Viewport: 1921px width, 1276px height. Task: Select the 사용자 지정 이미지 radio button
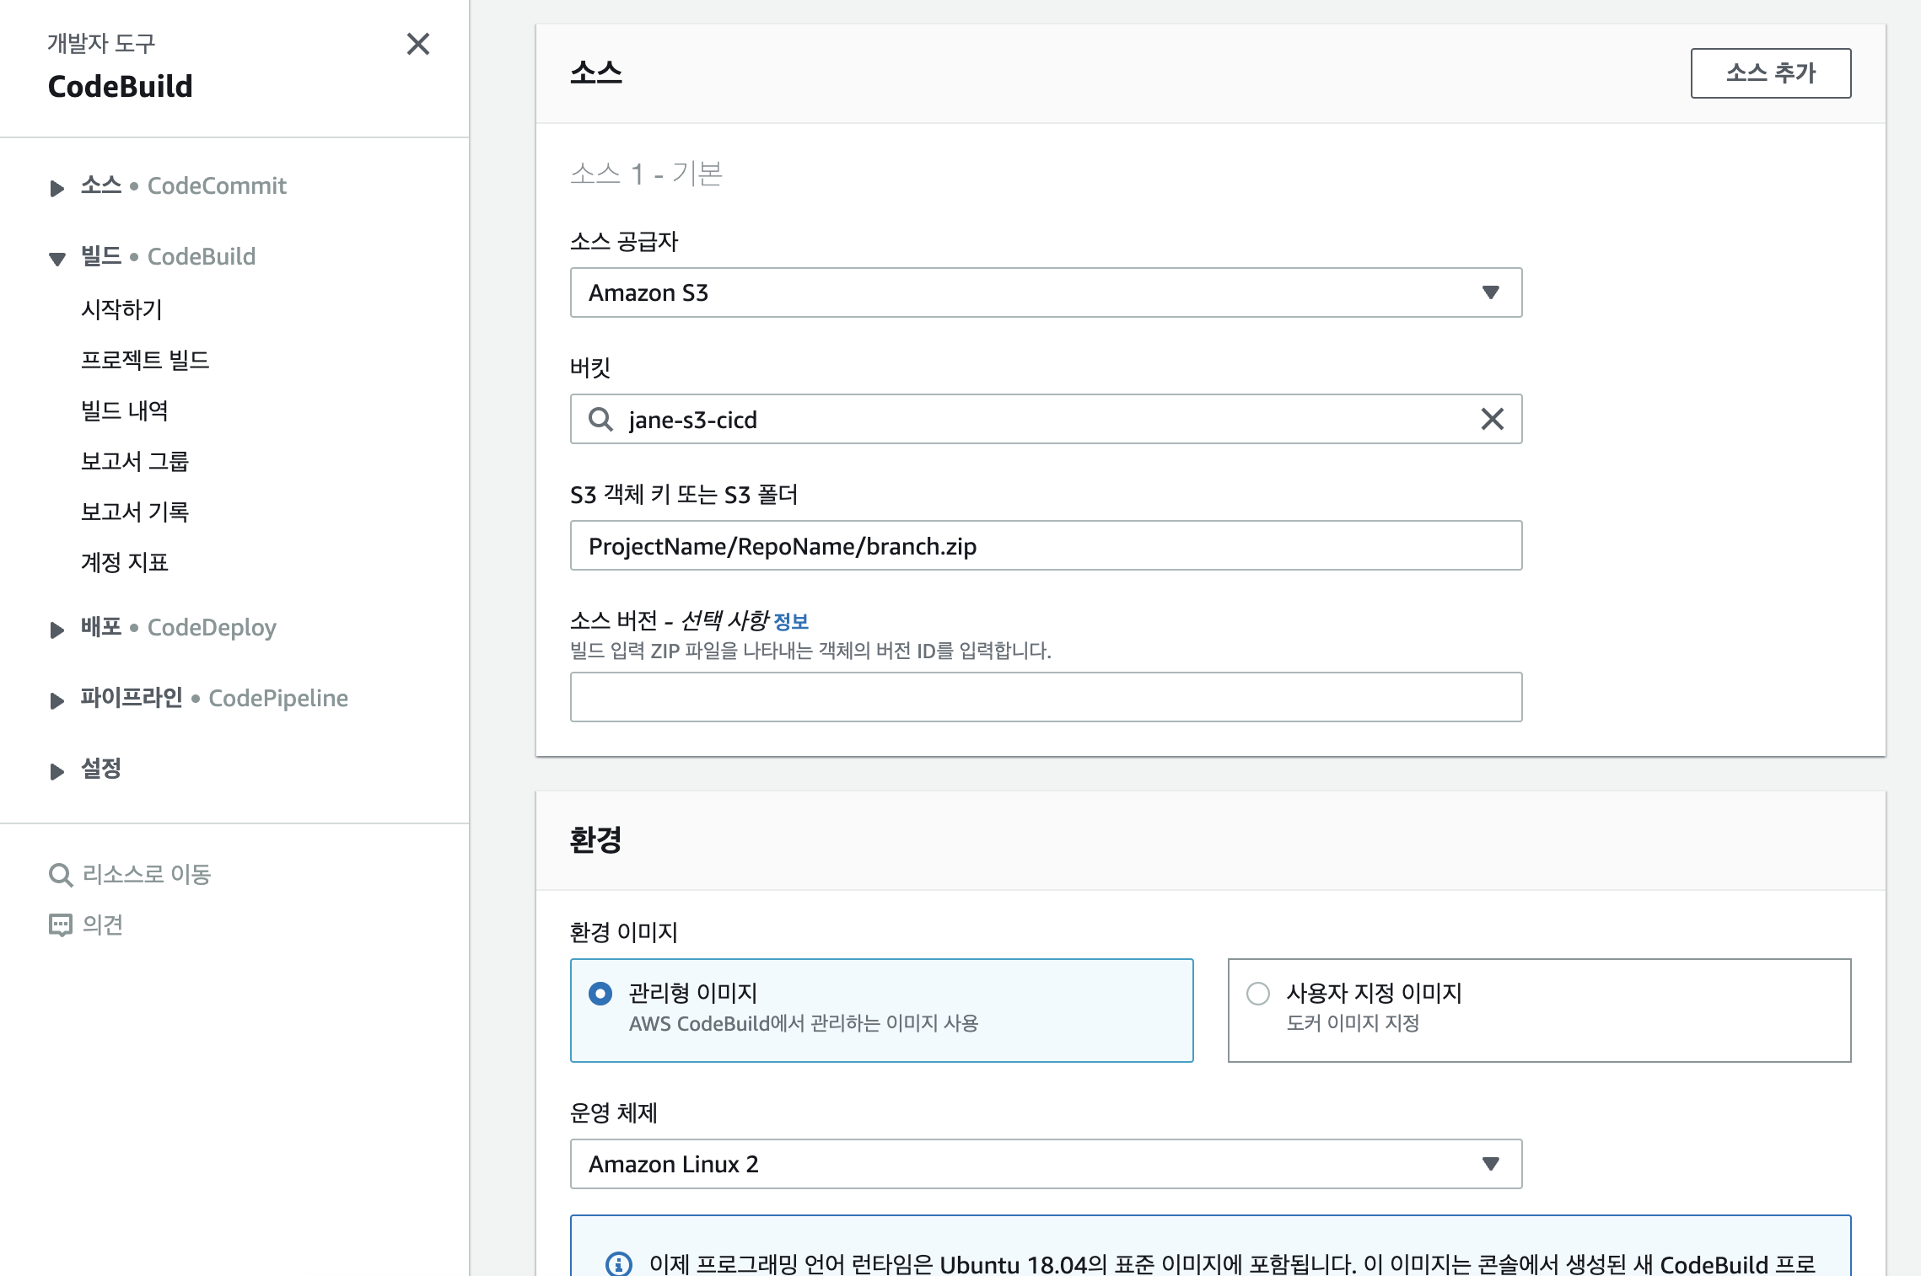point(1258,994)
